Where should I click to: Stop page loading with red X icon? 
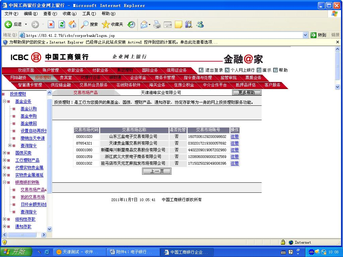point(51,24)
